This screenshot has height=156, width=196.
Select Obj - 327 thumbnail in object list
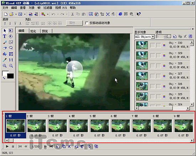[x=142, y=76]
